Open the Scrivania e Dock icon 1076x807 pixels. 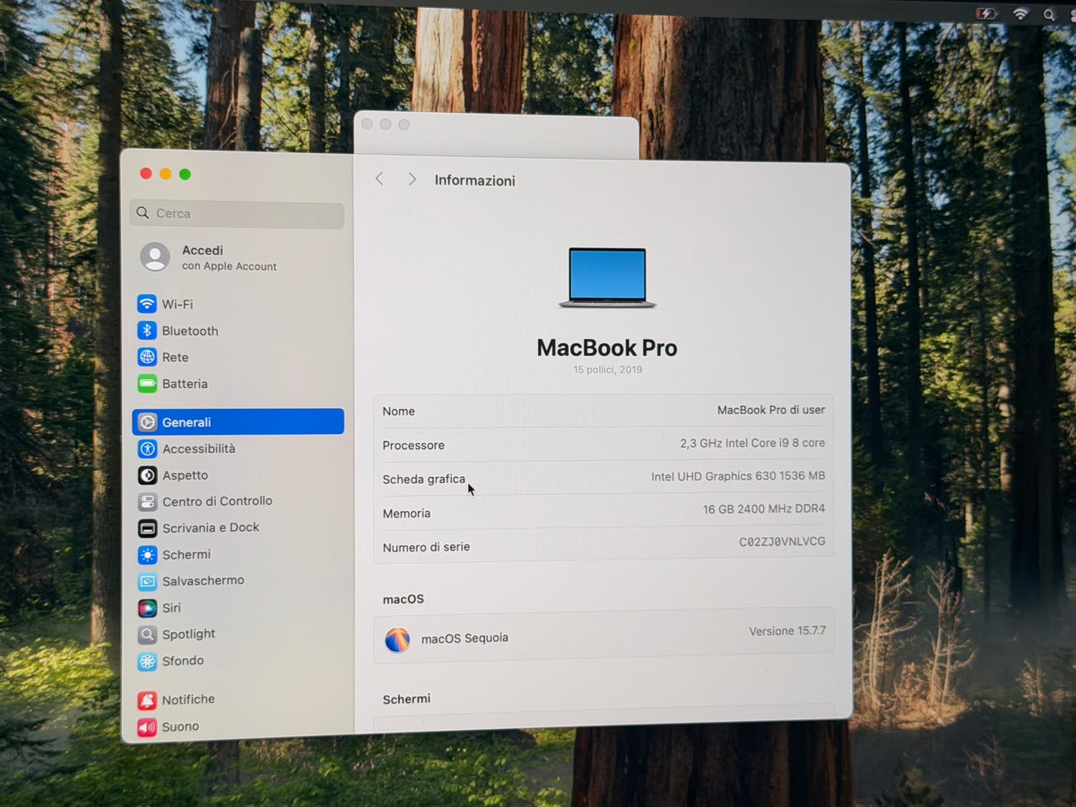click(x=147, y=528)
